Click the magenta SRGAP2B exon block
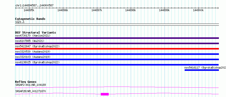 (105, 94)
